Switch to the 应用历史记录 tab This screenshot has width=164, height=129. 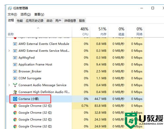tap(35, 21)
